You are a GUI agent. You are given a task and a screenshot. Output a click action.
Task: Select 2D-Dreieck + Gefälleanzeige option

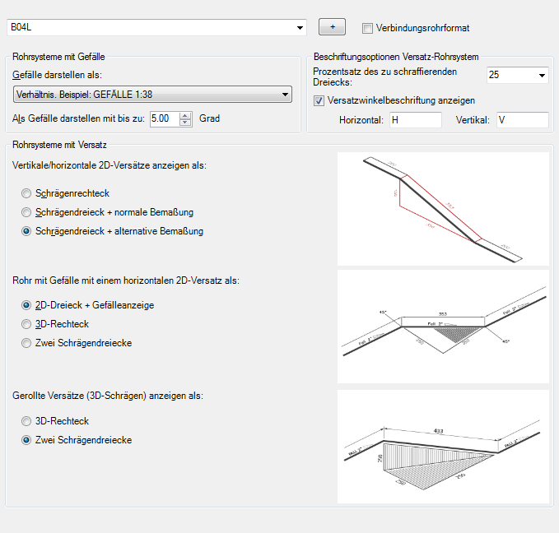(26, 305)
